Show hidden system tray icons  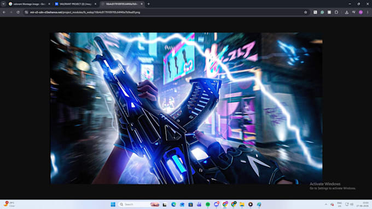[x=326, y=205]
